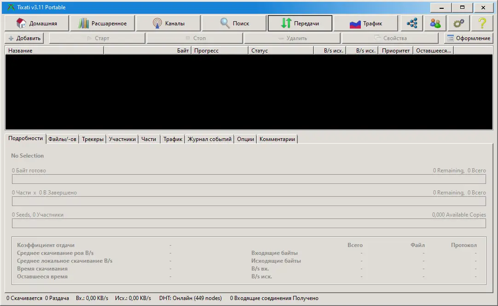Switch to the Части tab
This screenshot has height=306, width=498.
click(x=149, y=139)
